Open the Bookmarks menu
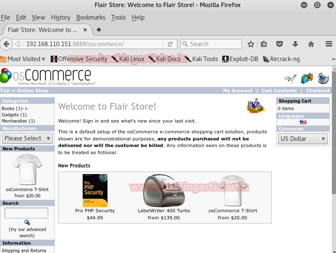Viewport: 336px width, 253px height. [91, 17]
